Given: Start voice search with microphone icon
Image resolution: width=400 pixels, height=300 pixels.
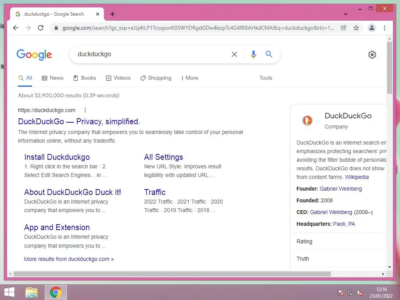Looking at the screenshot, I should [253, 54].
